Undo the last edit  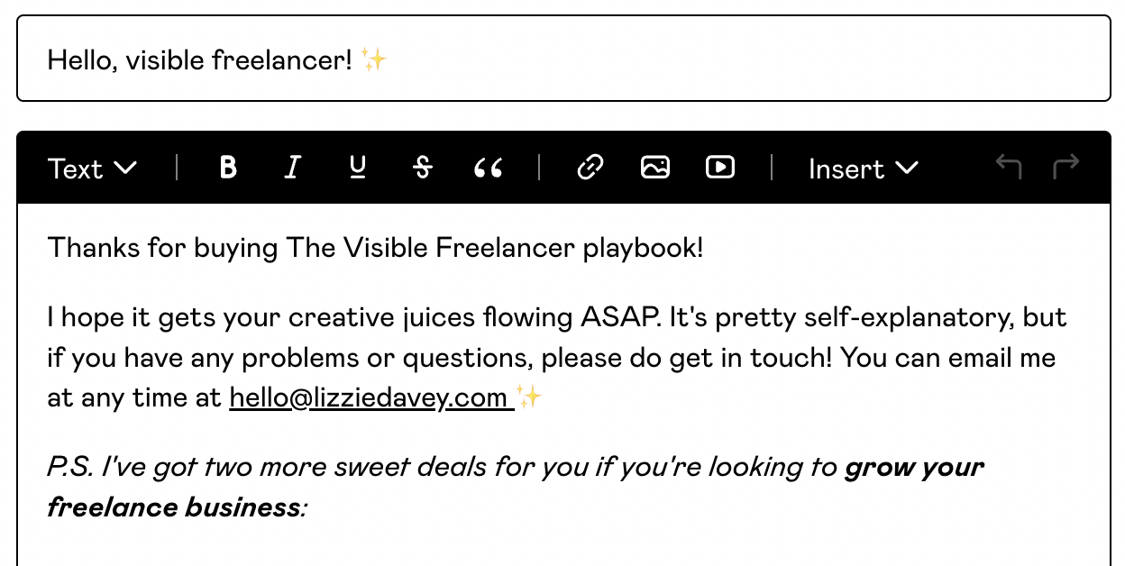pyautogui.click(x=1009, y=167)
